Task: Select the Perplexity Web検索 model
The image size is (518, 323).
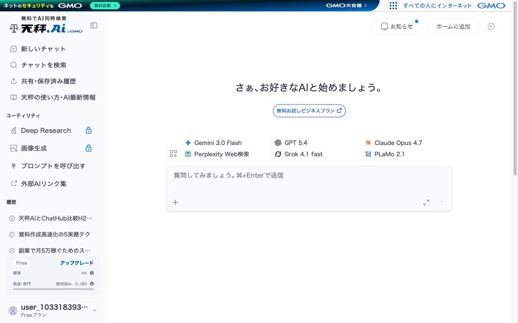Action: click(217, 154)
